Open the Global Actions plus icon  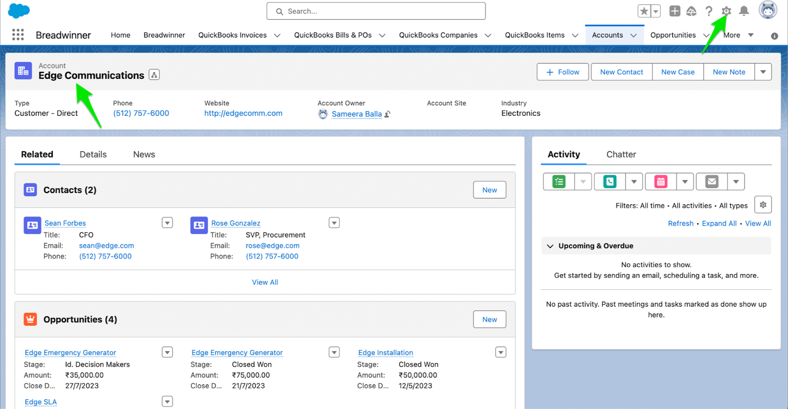click(675, 11)
